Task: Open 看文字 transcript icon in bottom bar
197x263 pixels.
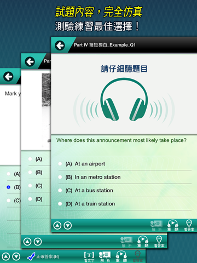Action: point(89,256)
